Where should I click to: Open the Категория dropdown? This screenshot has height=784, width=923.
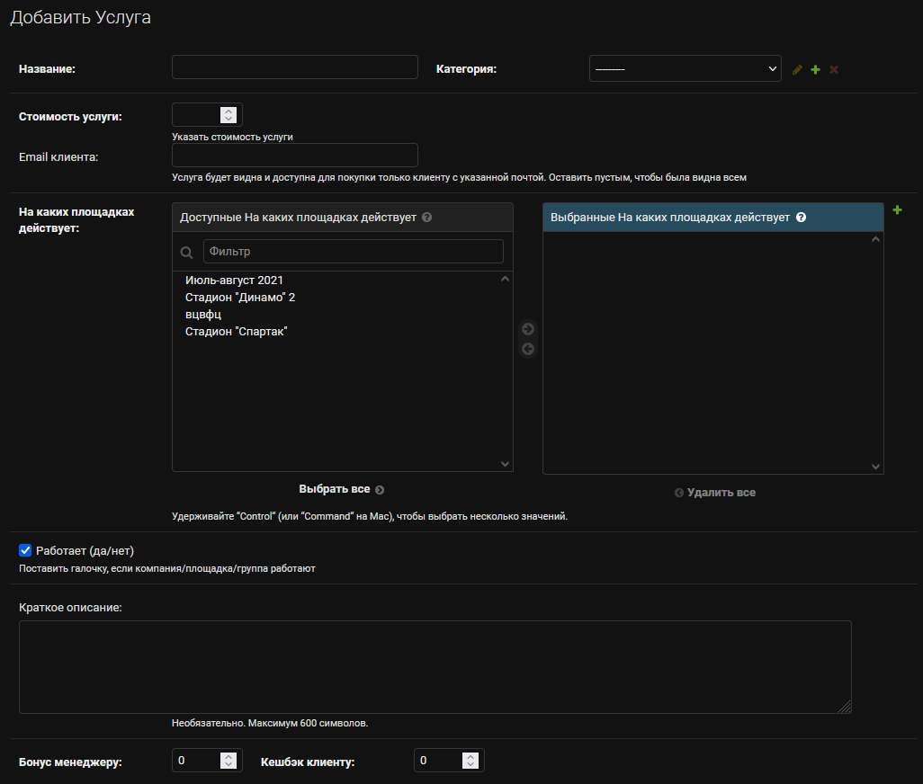point(685,68)
